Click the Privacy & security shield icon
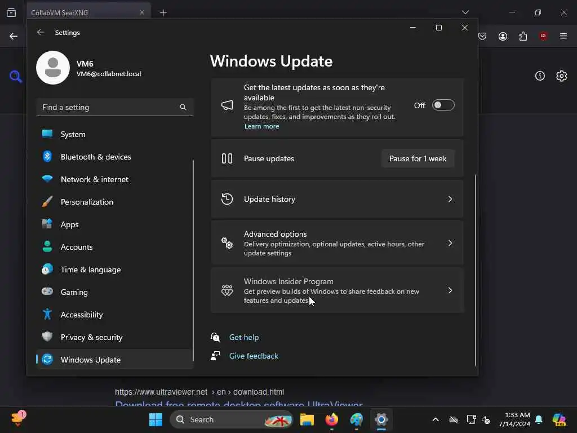Viewport: 577px width, 433px height. [x=47, y=337]
